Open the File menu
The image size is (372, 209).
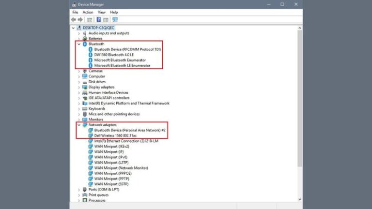click(x=75, y=12)
